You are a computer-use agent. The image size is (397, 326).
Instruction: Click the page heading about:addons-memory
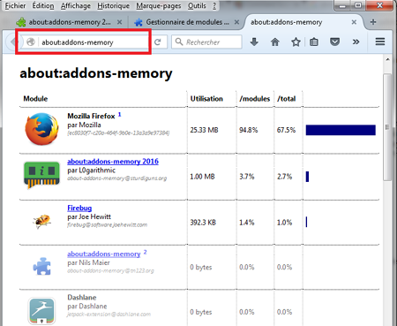tap(96, 73)
